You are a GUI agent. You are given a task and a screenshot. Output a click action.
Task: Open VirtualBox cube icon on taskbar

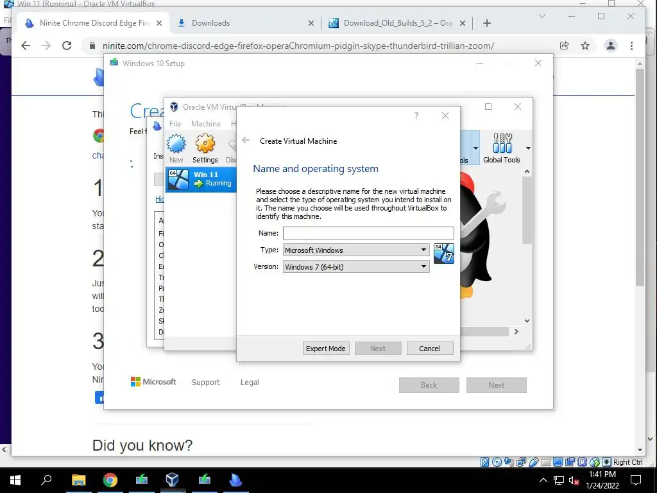pyautogui.click(x=172, y=480)
